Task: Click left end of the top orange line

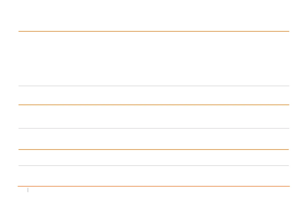Action: click(20, 31)
